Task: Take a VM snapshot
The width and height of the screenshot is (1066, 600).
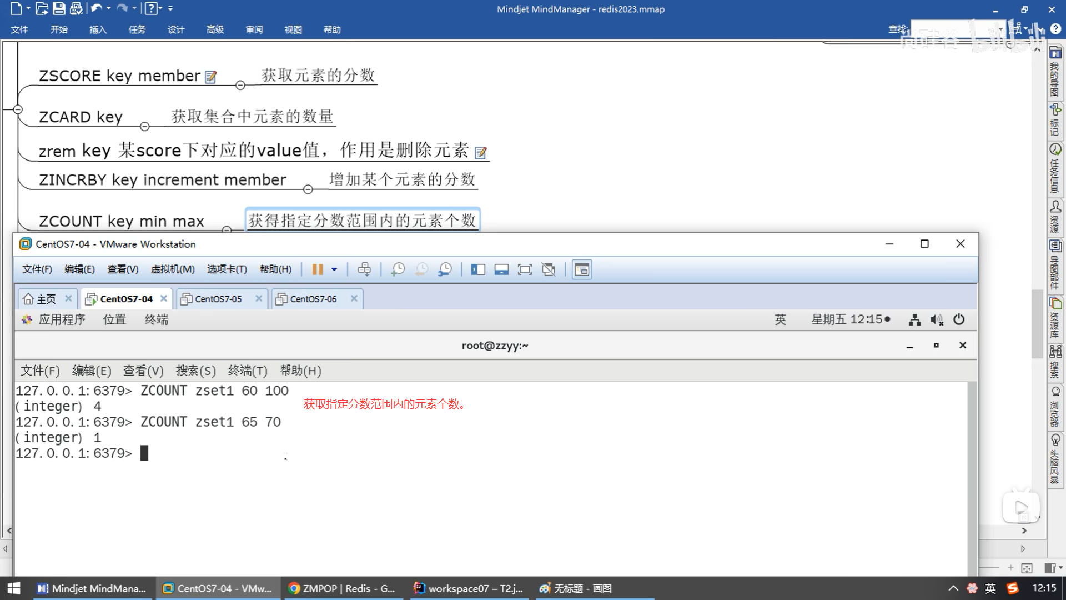Action: click(x=398, y=269)
